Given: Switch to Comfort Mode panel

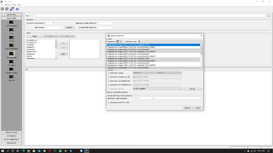Looking at the screenshot, I should (11, 15).
